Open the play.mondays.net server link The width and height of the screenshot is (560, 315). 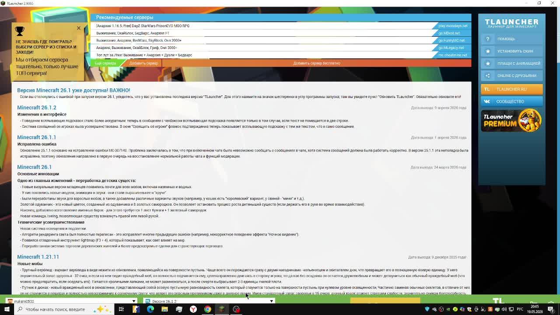(x=453, y=26)
